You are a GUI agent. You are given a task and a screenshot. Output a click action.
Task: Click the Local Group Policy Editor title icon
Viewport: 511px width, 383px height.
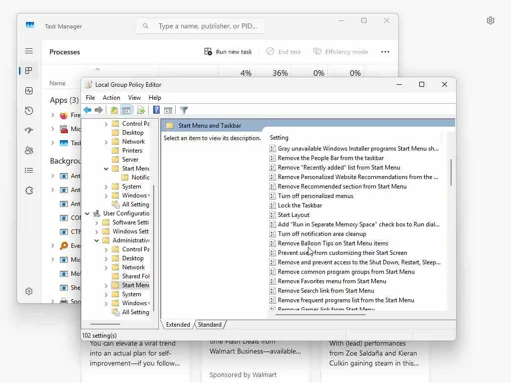88,85
